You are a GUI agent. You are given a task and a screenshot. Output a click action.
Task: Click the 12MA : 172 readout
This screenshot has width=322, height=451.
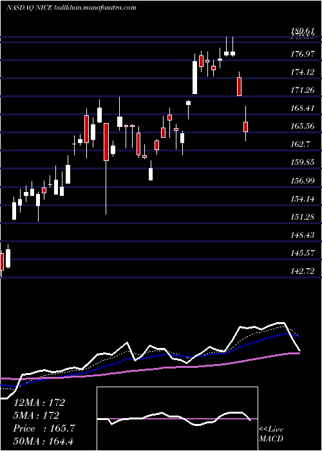click(39, 403)
